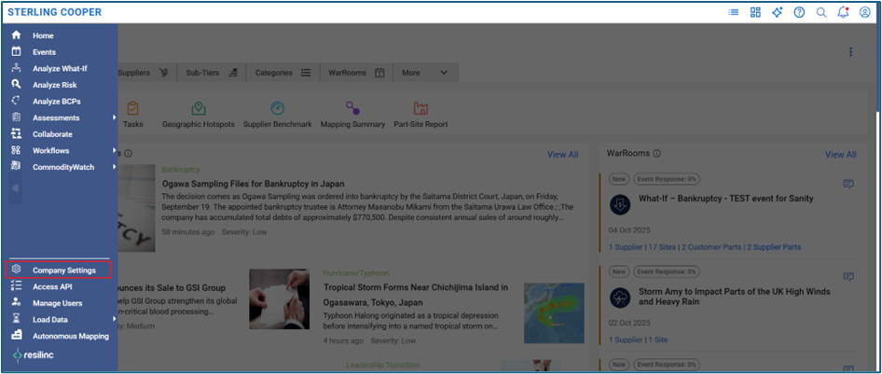Open Tropical Storm Chichijima article headline
882x374 pixels.
[416, 294]
